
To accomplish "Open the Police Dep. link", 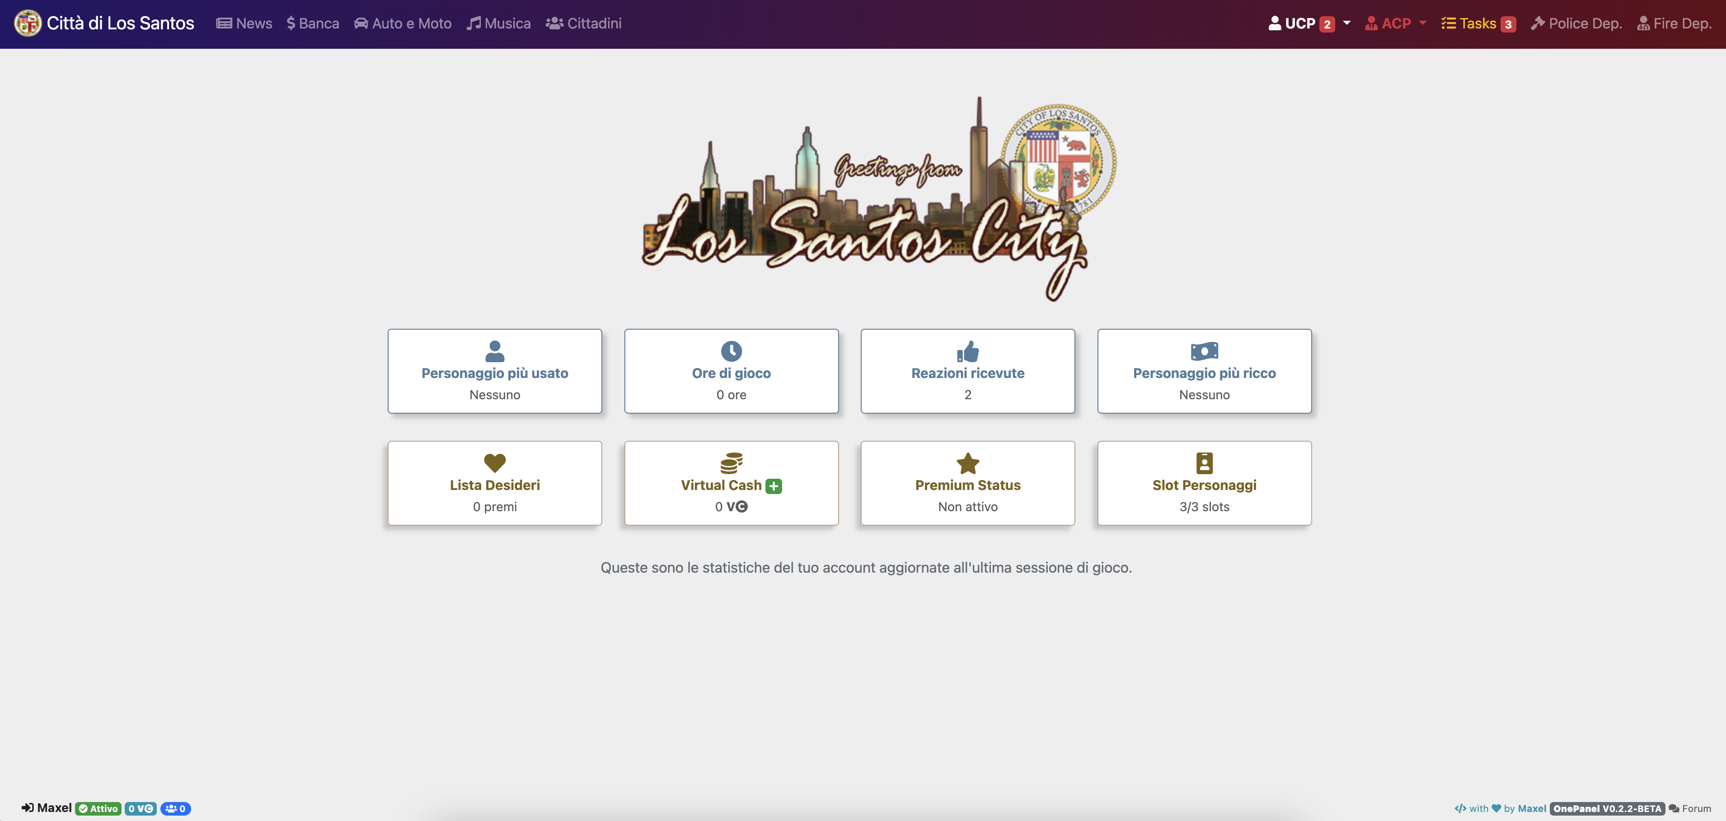I will 1576,23.
